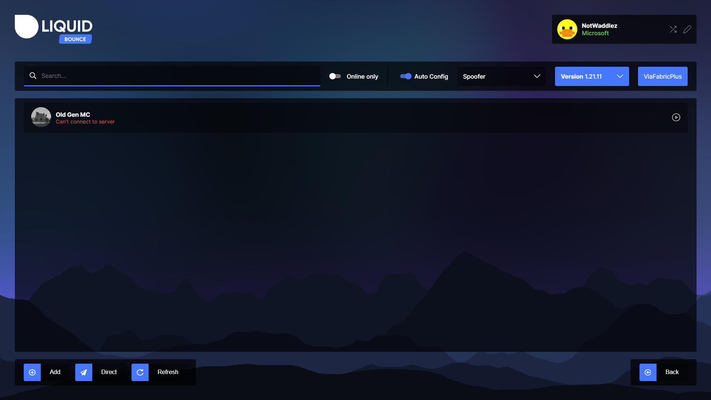The width and height of the screenshot is (711, 400).
Task: Click the LiquidBounce logo
Action: 53,29
